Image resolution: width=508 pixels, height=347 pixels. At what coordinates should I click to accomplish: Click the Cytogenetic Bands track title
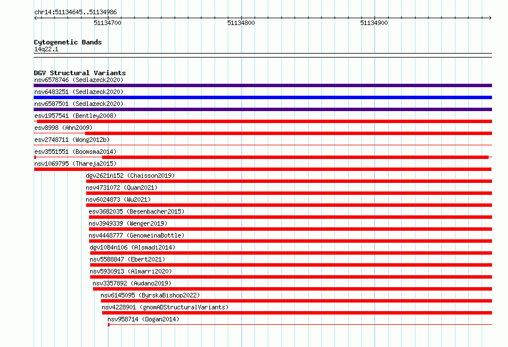(68, 42)
